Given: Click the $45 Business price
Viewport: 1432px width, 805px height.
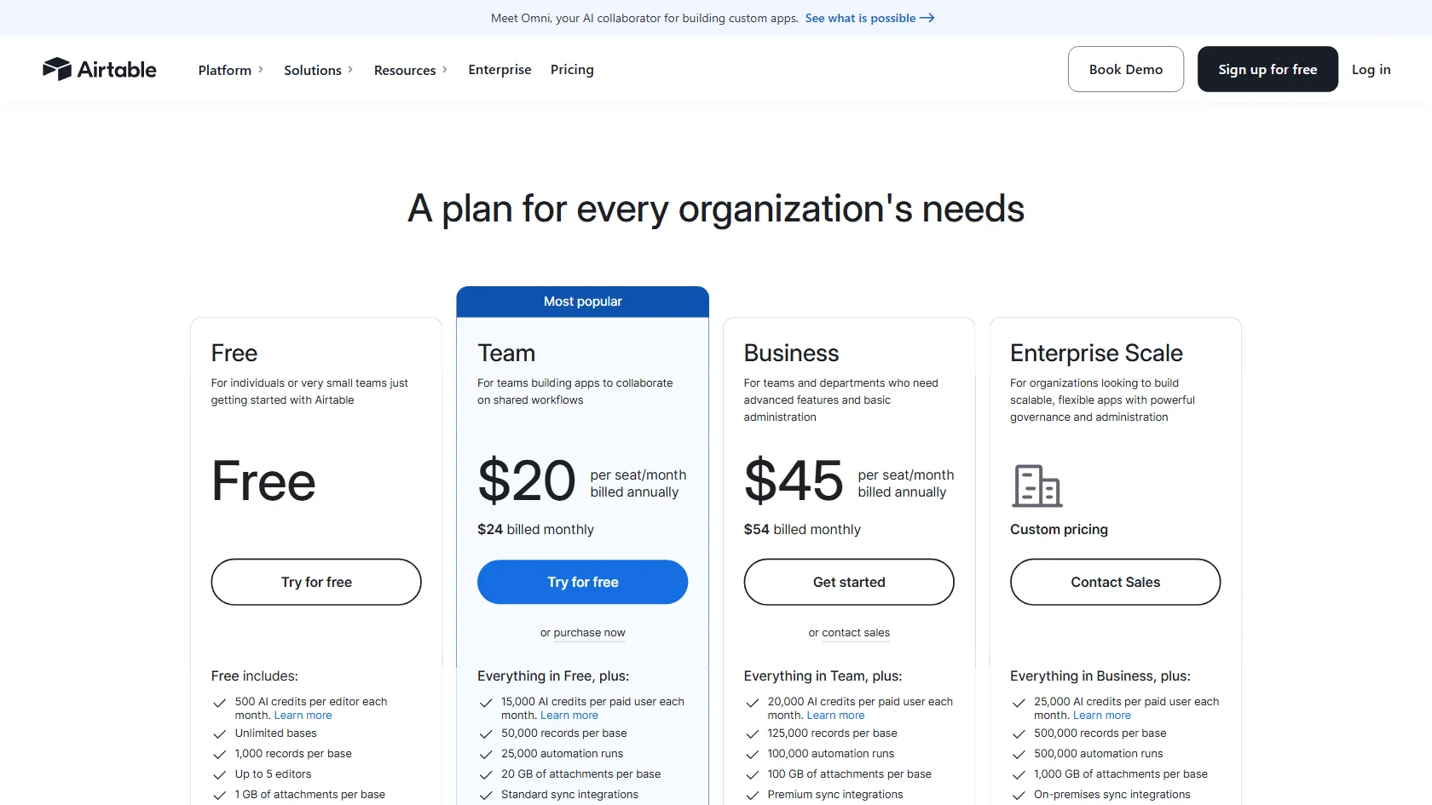Looking at the screenshot, I should 794,480.
